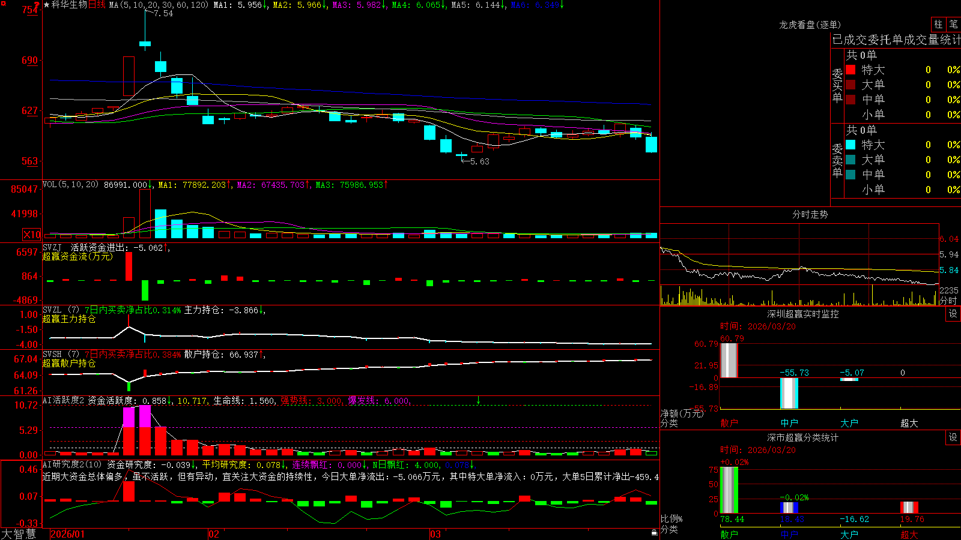Click the star icon before 科华生物

[x=46, y=5]
